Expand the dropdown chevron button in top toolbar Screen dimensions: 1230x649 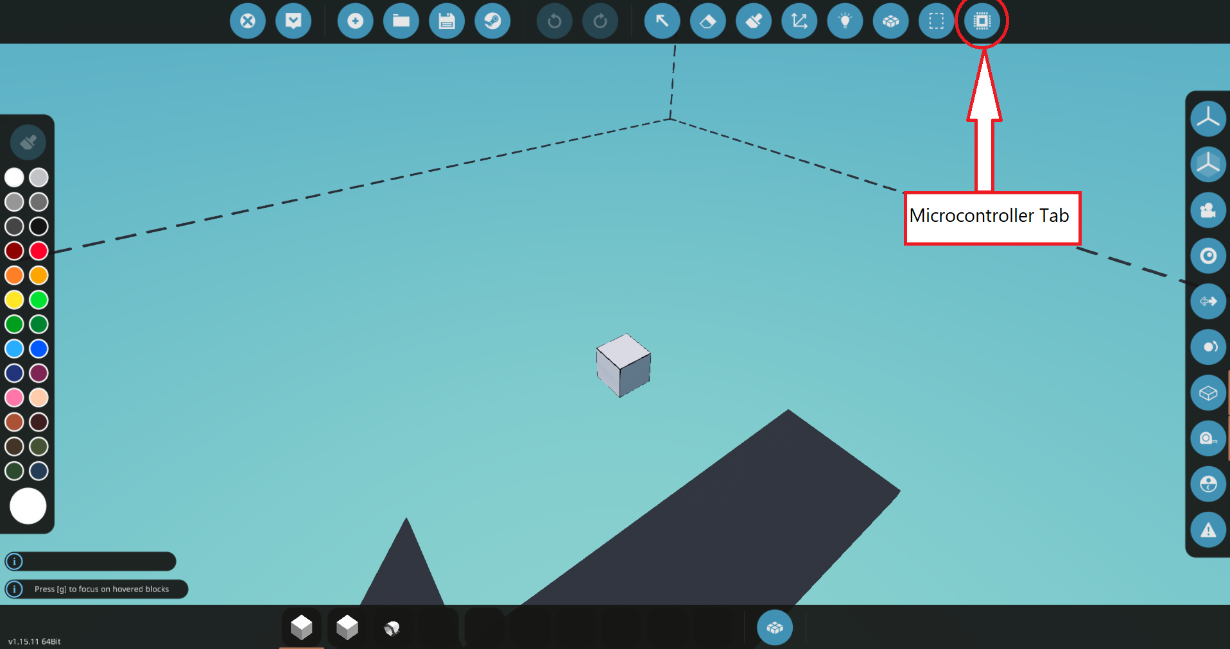click(x=293, y=21)
